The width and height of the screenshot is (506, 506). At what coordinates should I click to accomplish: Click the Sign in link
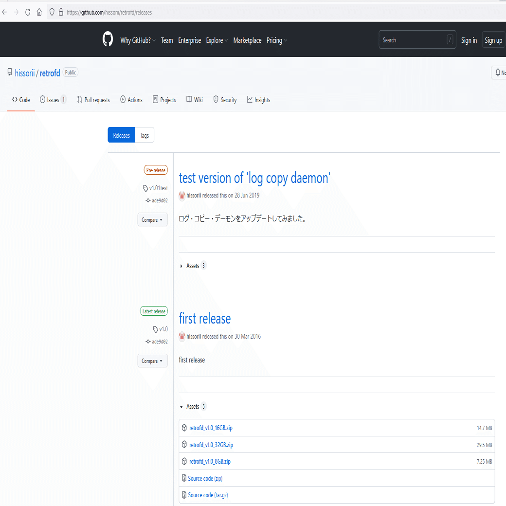tap(469, 40)
